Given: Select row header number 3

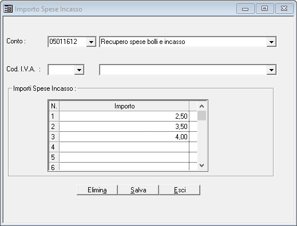Looking at the screenshot, I should coord(54,137).
